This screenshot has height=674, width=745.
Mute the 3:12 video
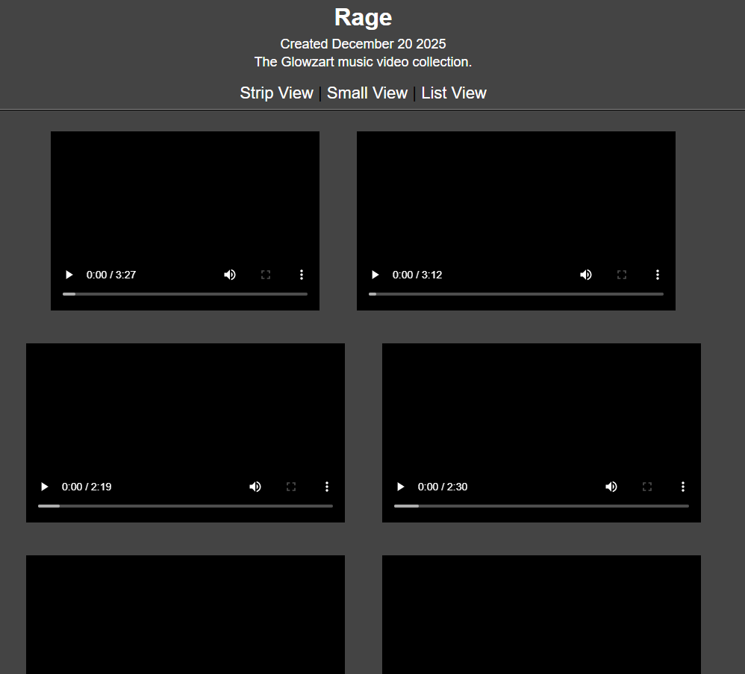(x=586, y=275)
